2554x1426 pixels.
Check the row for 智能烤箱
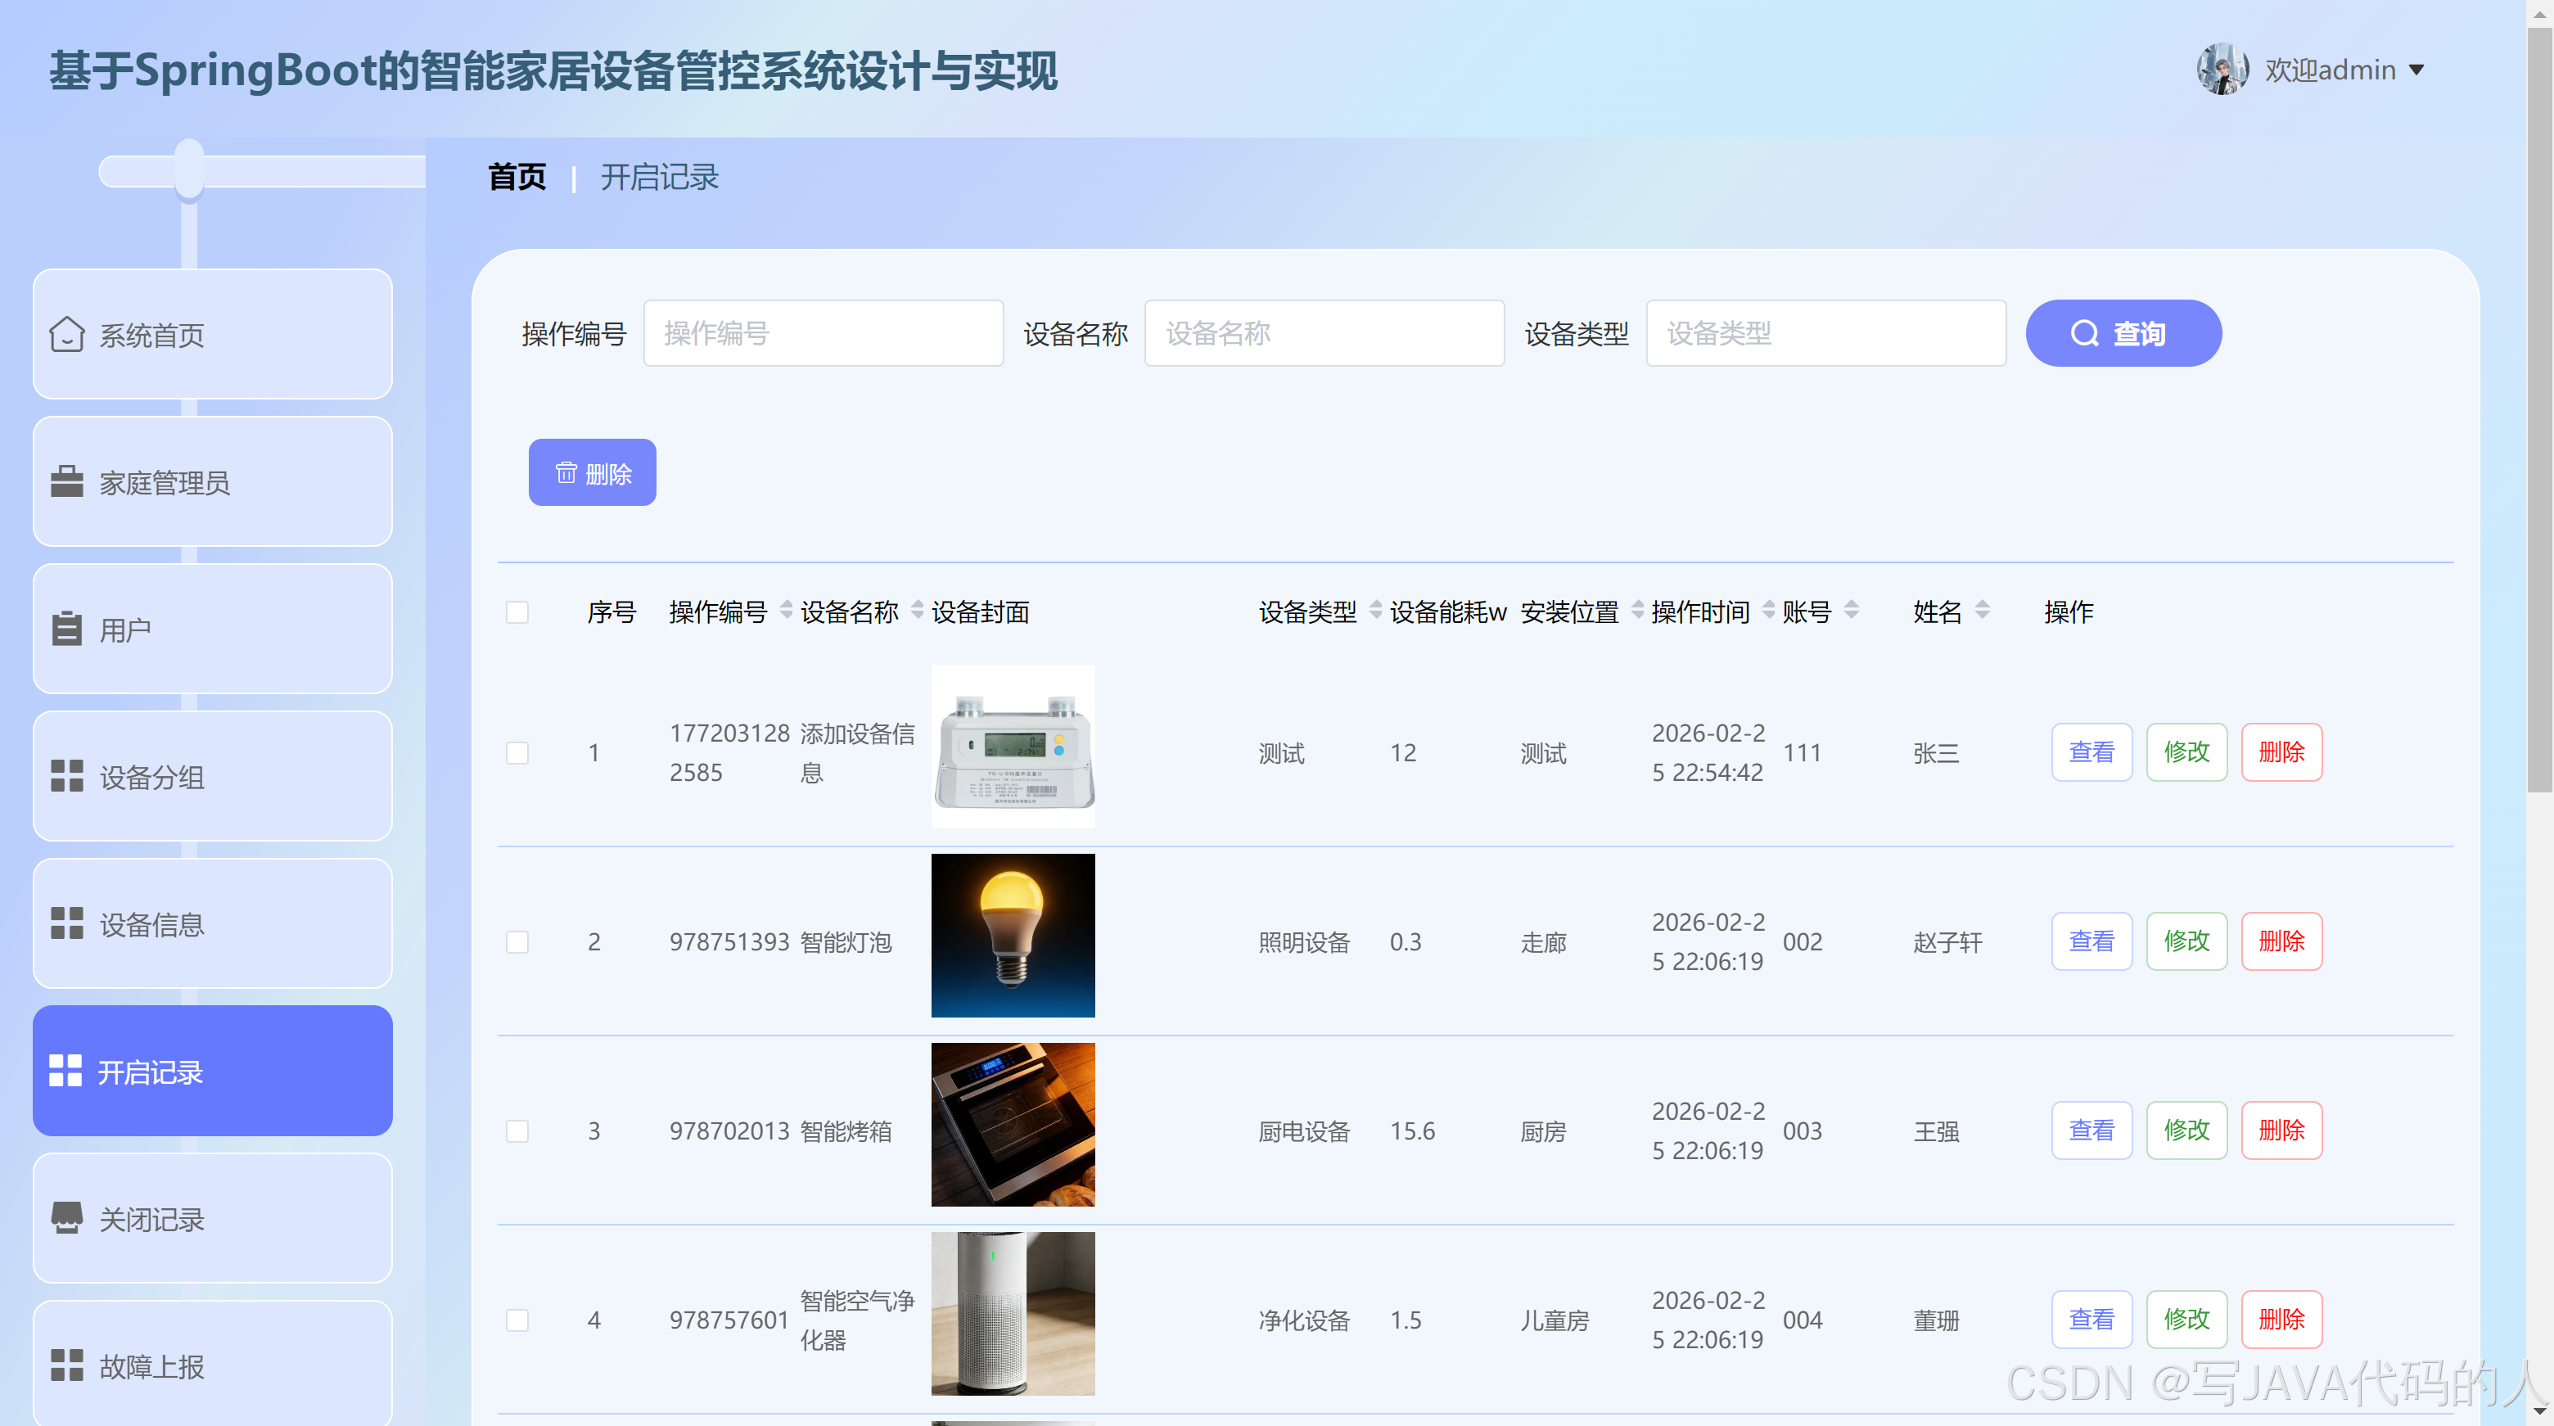[517, 1130]
